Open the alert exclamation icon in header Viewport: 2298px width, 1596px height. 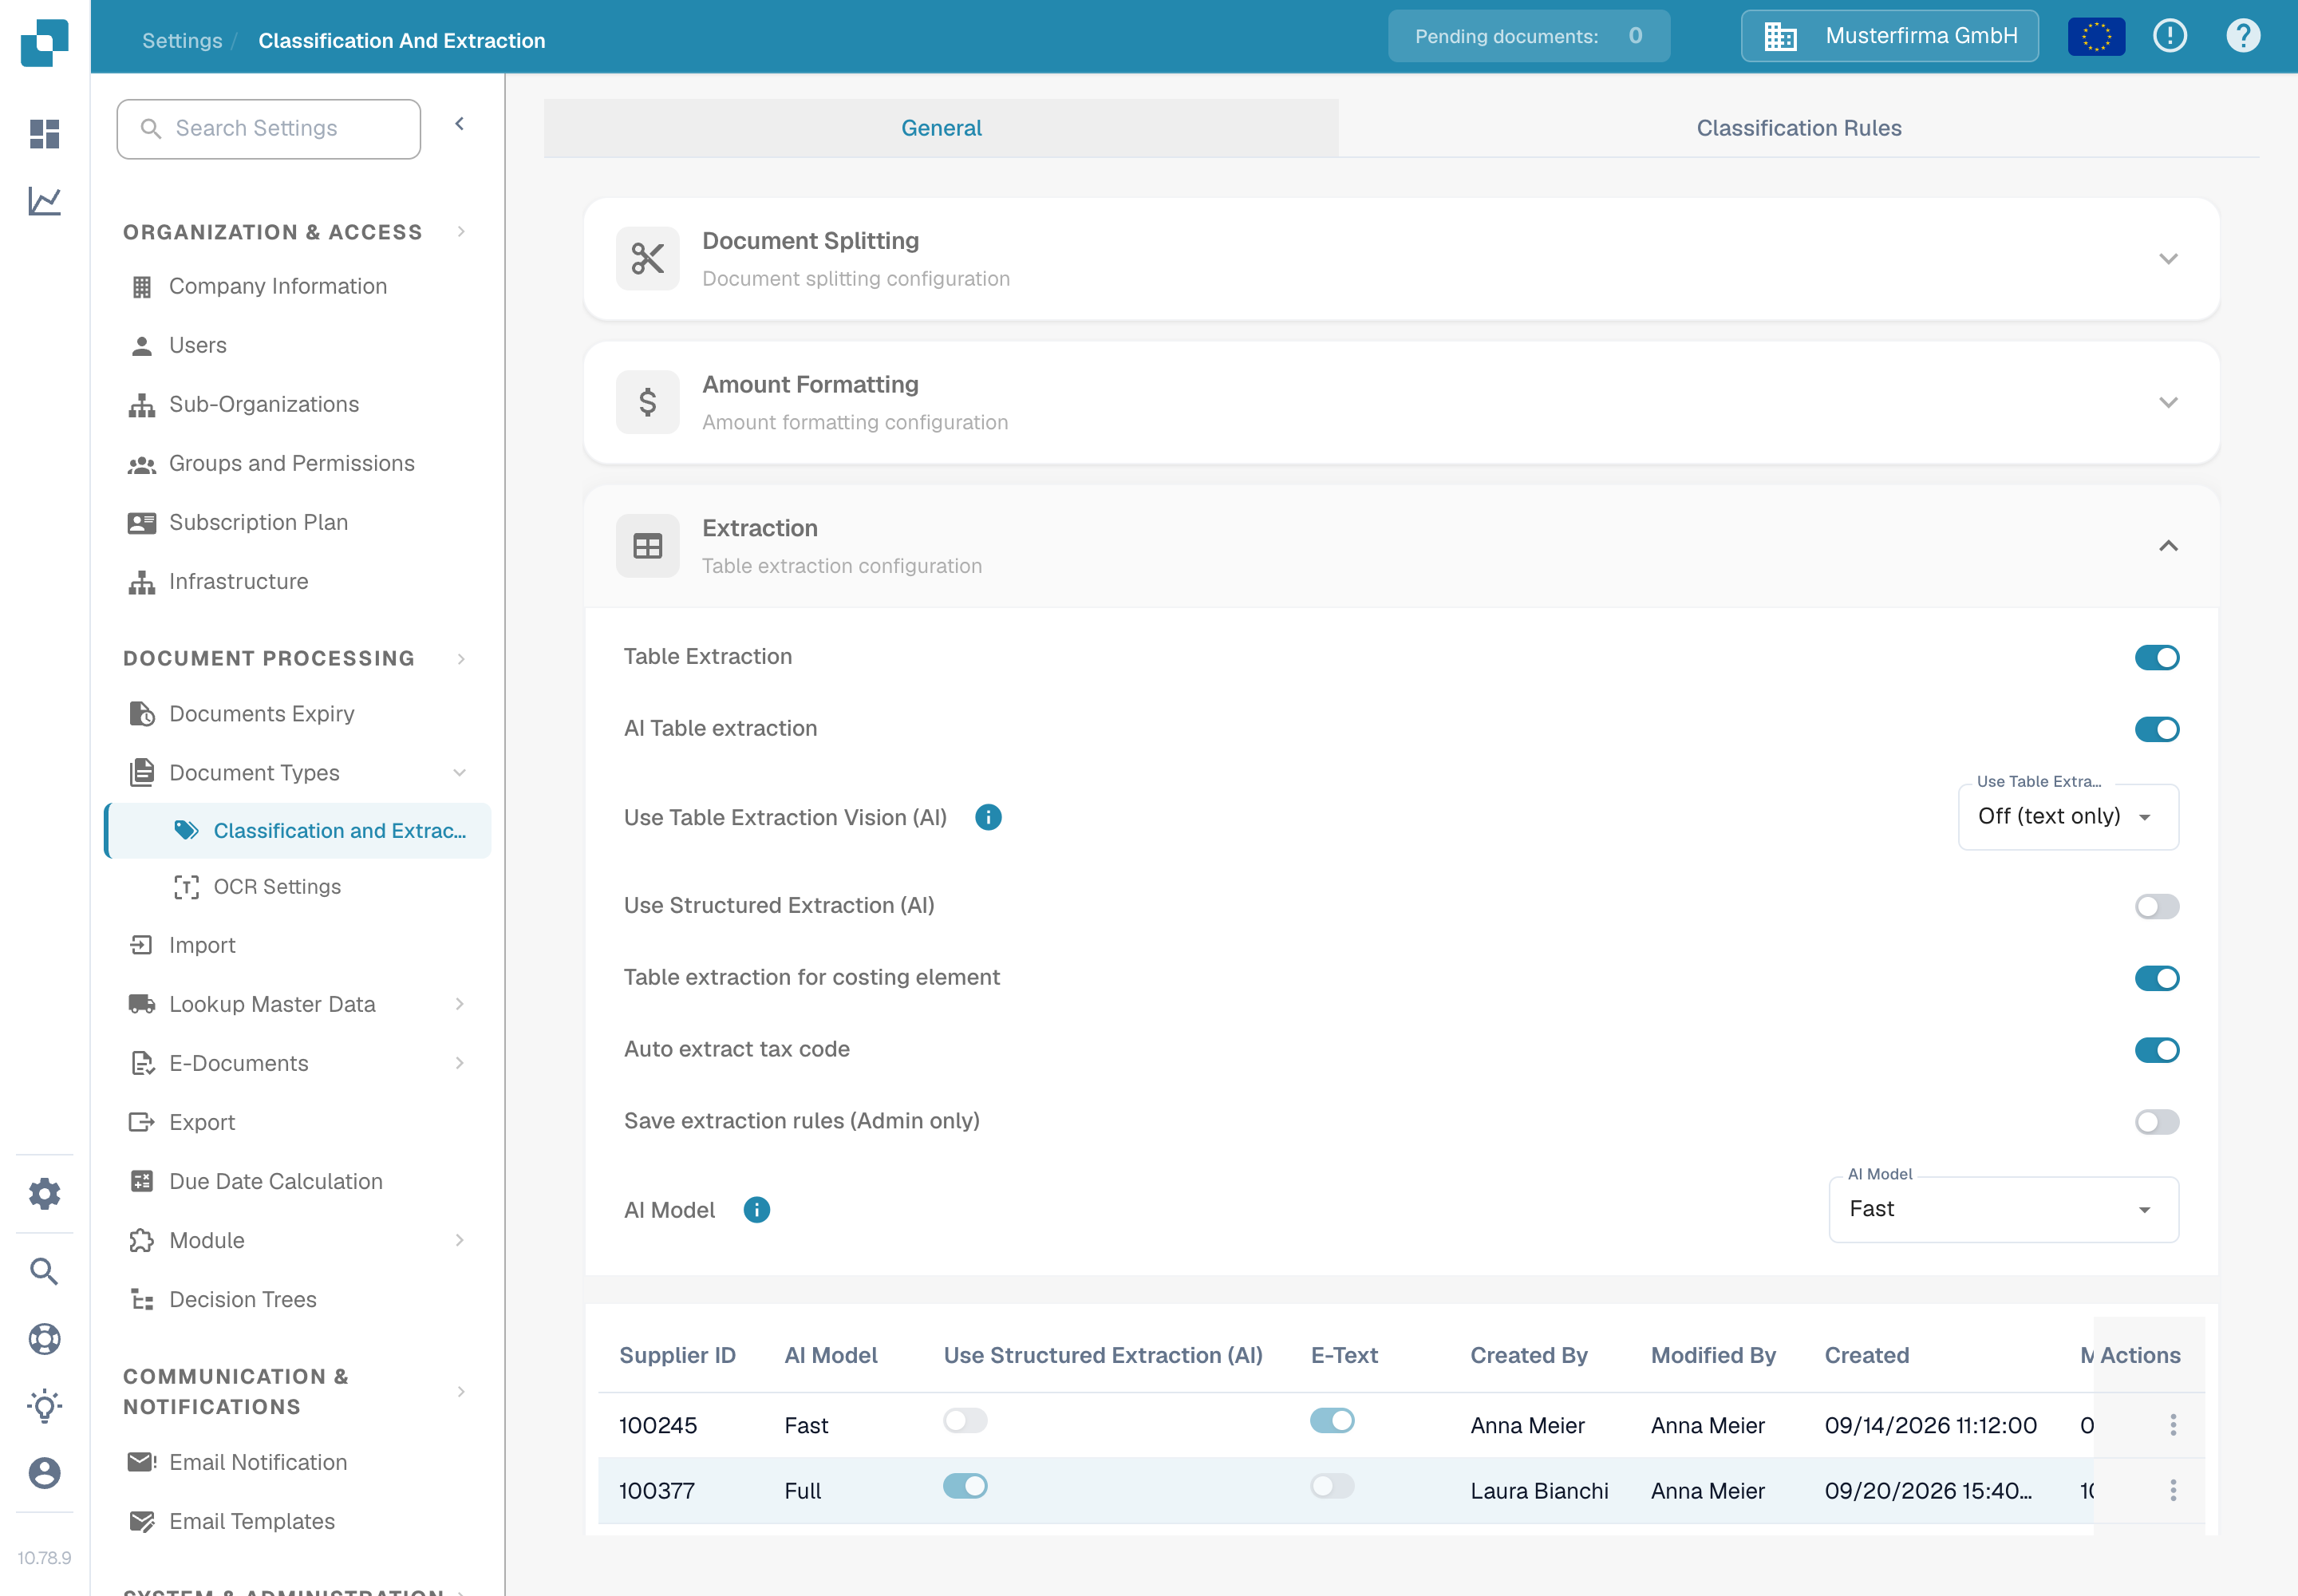[2170, 36]
